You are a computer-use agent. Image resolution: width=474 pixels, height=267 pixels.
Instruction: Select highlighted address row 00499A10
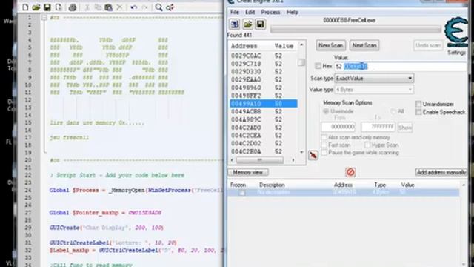[x=264, y=104]
